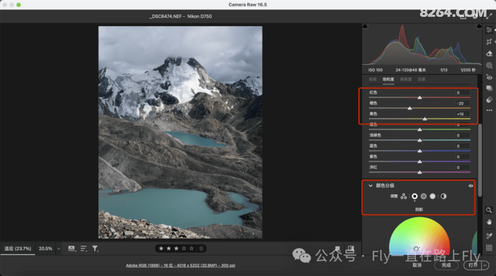Select the Crop tool in right toolbar
Screen dimensions: 496x276
click(x=489, y=42)
